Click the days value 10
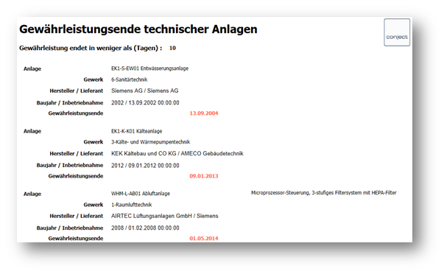This screenshot has height=274, width=444. (x=172, y=48)
